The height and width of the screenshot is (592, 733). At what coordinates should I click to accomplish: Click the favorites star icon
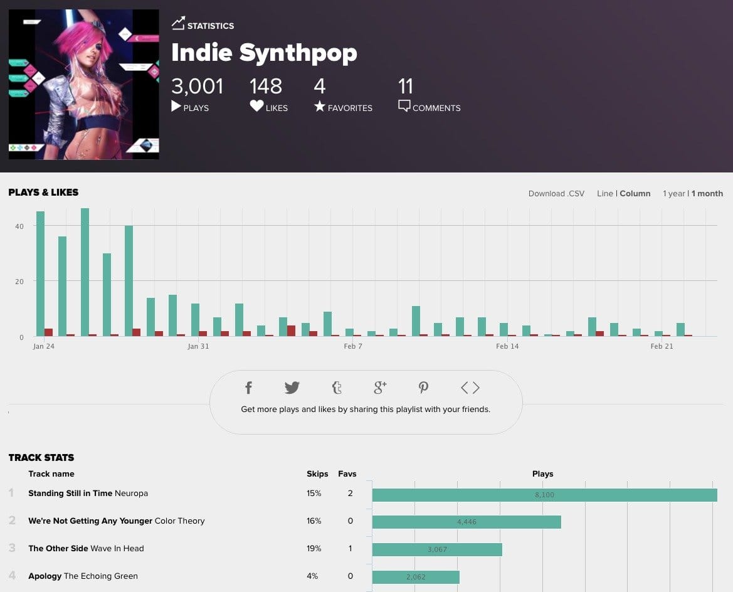click(x=319, y=106)
